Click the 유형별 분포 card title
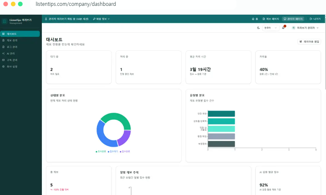 tap(197, 96)
